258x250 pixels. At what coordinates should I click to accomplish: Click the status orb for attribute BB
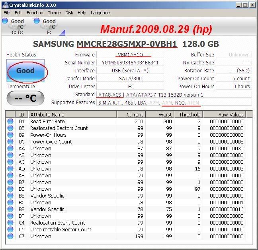(10, 196)
